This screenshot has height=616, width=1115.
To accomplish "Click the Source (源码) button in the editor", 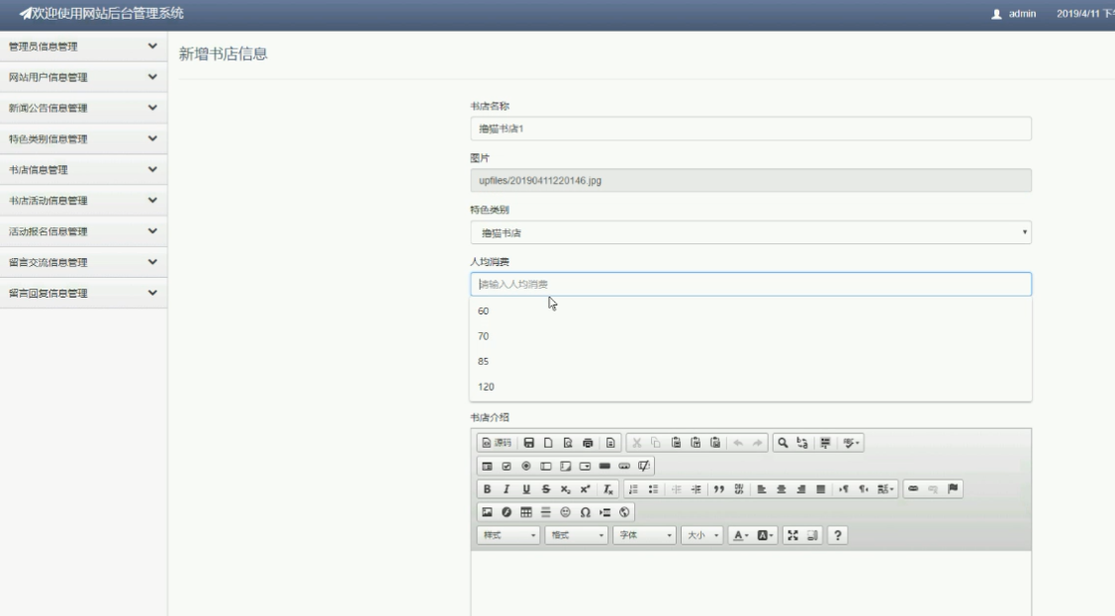I will 497,443.
